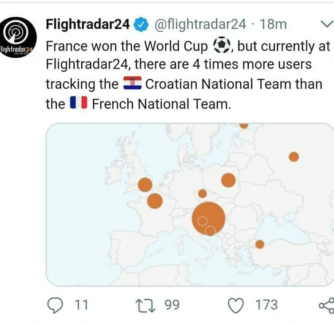Click the orange dot over northern France

pos(155,201)
